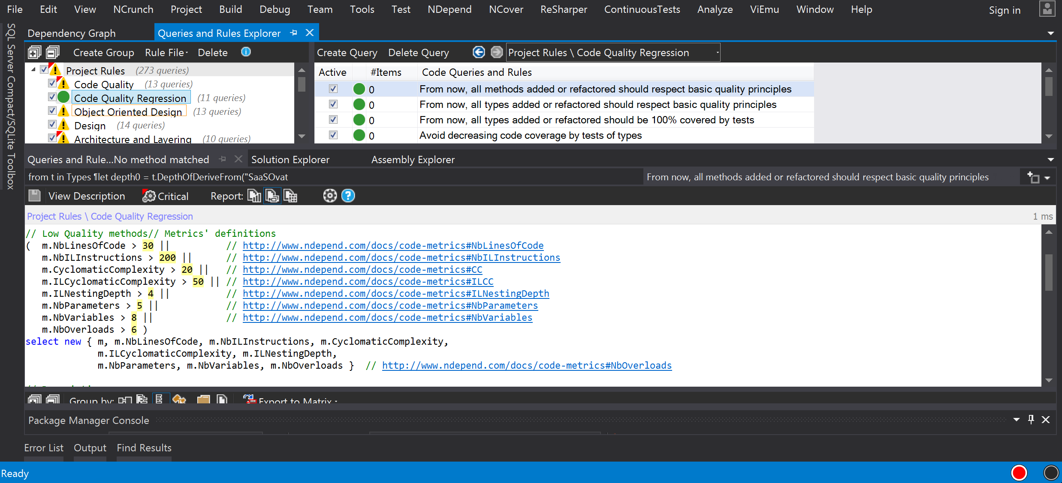Click the dark circle icon in status bar
Viewport: 1062px width, 483px height.
1051,473
